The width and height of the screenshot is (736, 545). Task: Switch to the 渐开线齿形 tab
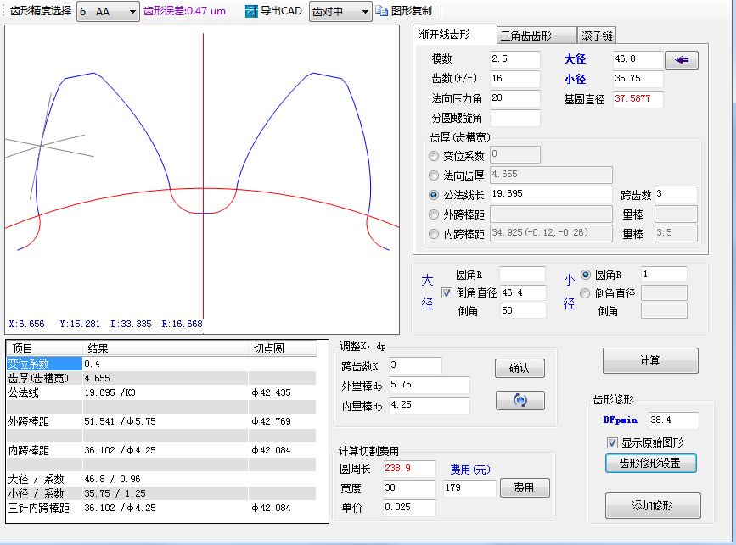pyautogui.click(x=455, y=34)
